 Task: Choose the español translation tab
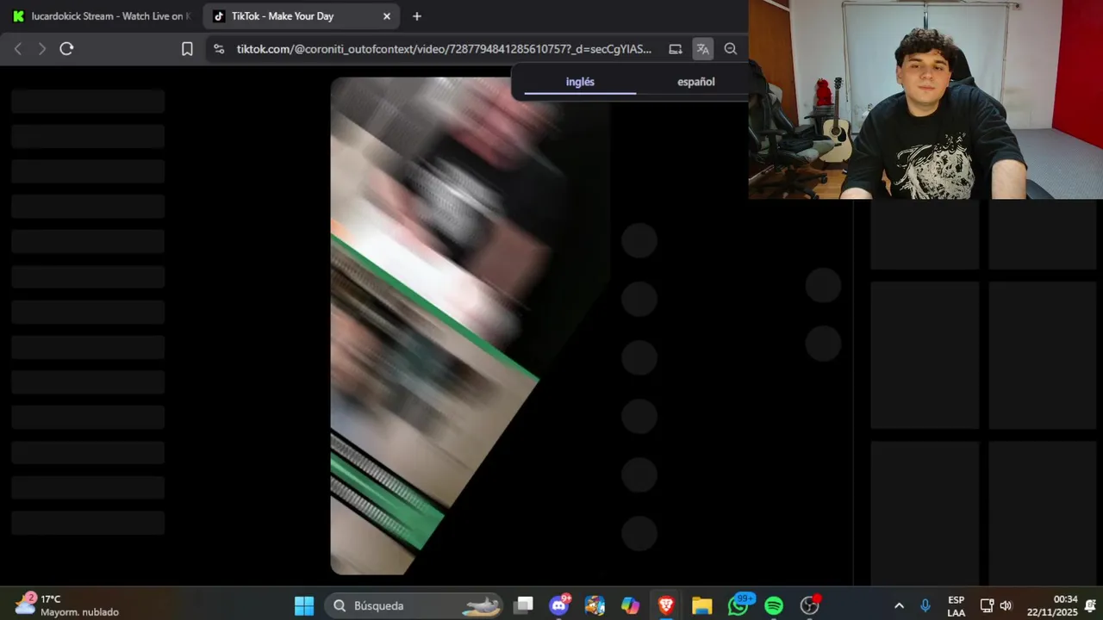[x=695, y=82]
